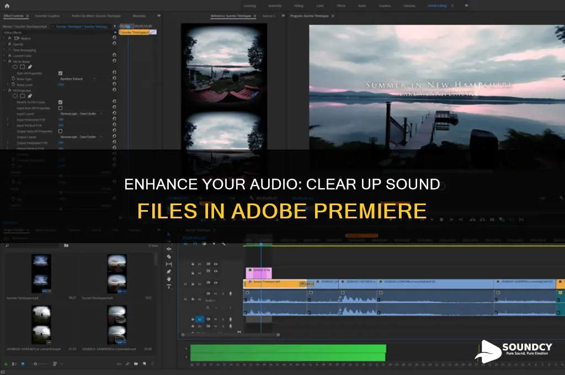565x375 pixels.
Task: Toggle Noise Type animation stopwatch
Action: tap(13, 78)
